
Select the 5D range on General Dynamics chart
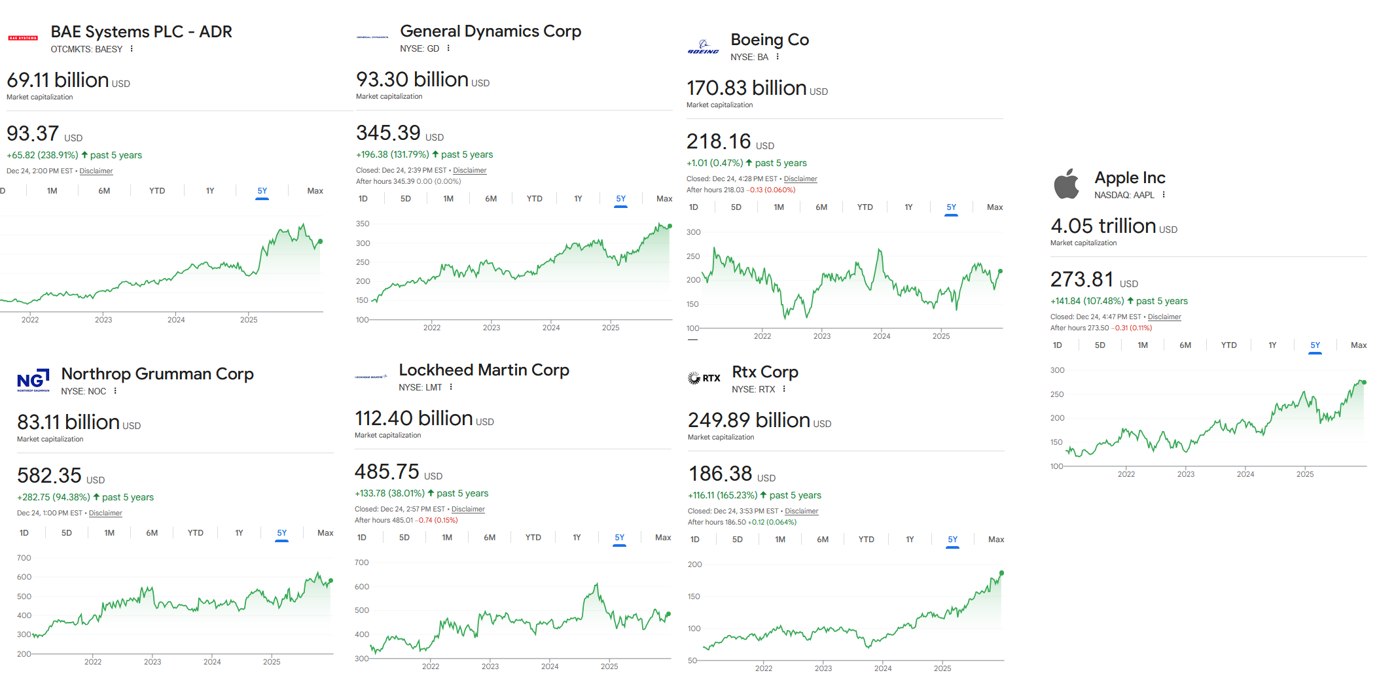point(406,199)
